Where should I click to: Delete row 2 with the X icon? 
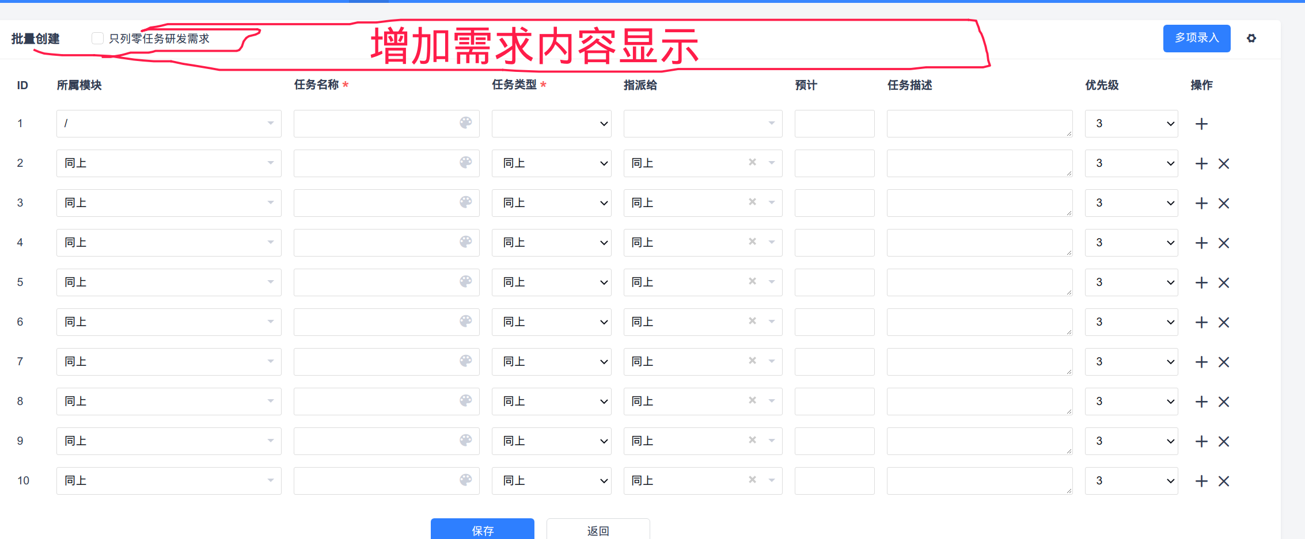click(1224, 163)
